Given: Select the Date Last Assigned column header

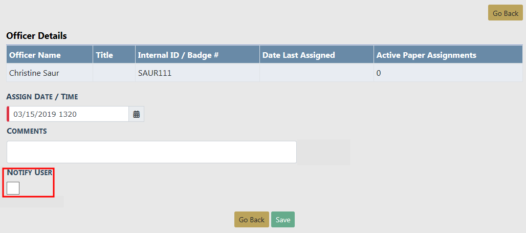Looking at the screenshot, I should coord(298,55).
